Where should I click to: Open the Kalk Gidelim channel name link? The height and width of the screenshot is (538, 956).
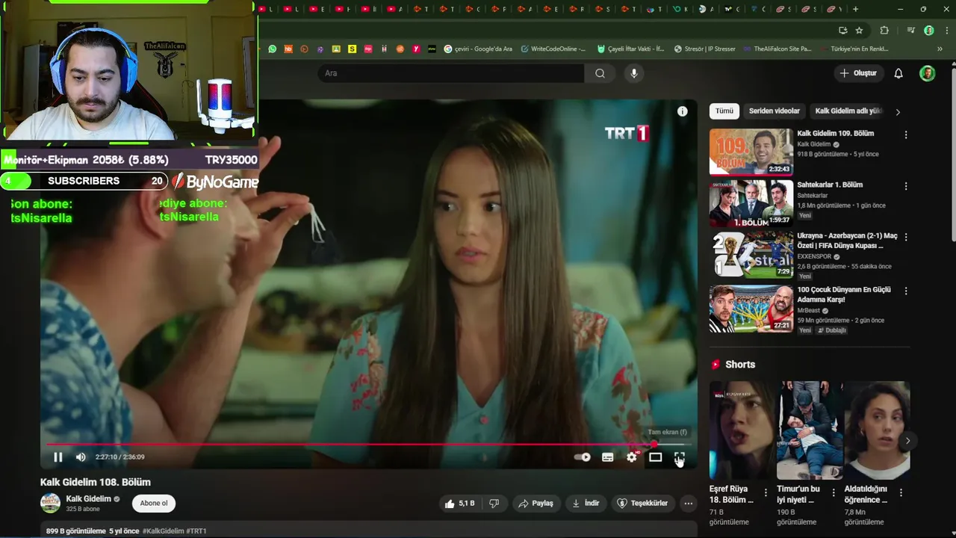point(88,499)
